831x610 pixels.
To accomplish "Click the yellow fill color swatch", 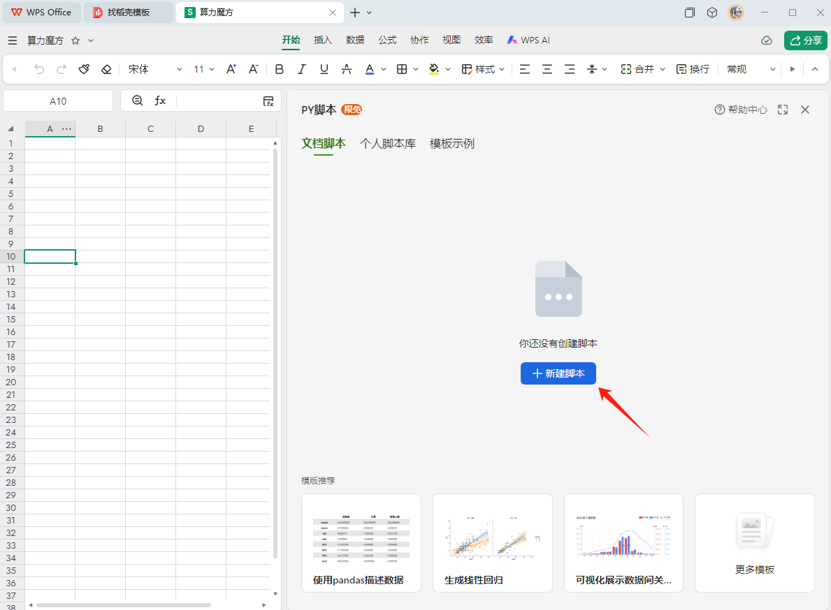I will 434,69.
